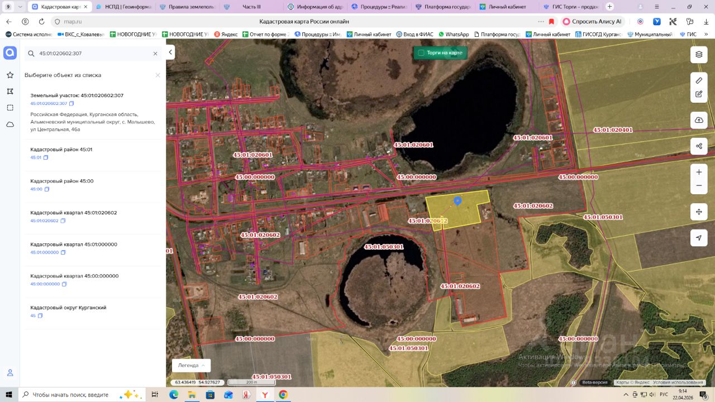Copy cadastral quarter number 45:00:000000

64,284
